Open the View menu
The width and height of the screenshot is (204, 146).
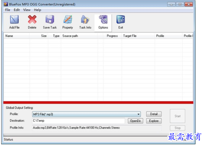click(x=27, y=10)
